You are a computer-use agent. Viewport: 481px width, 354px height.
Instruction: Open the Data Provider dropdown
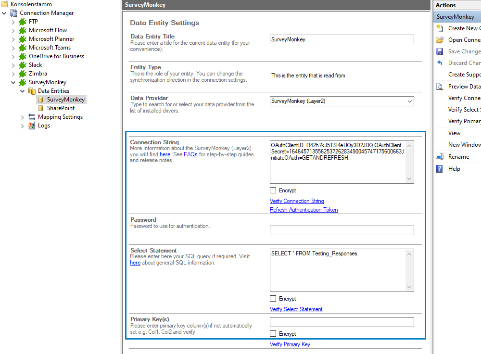point(409,101)
